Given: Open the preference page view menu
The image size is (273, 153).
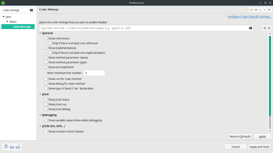Looking at the screenshot, I should 269,10.
